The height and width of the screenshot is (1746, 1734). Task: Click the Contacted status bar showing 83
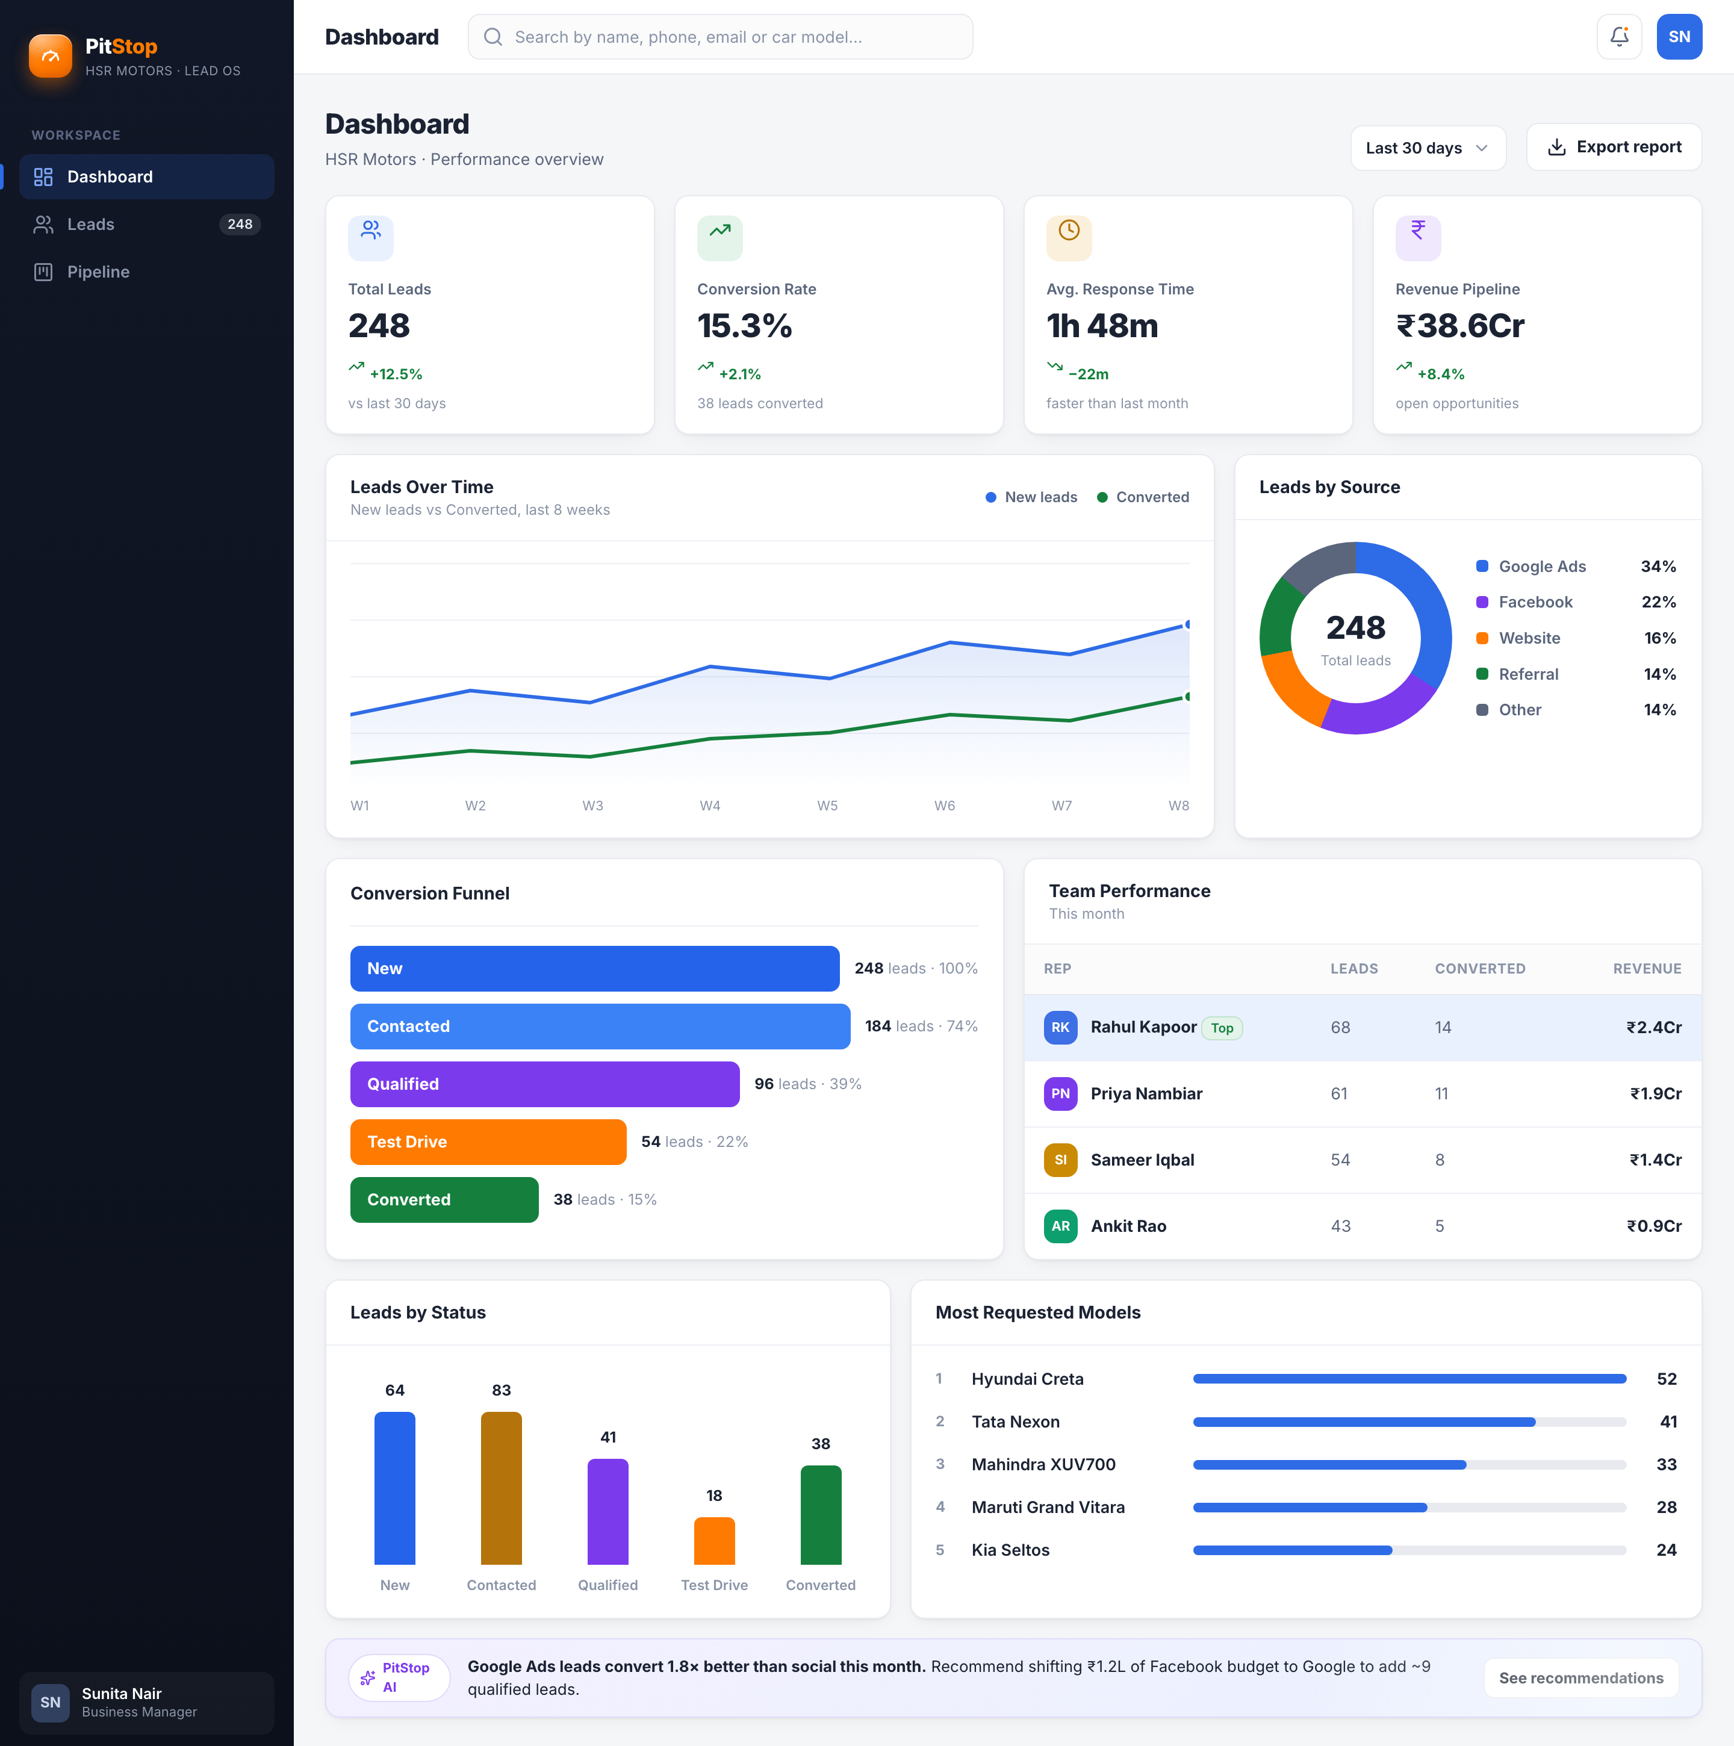coord(502,1488)
